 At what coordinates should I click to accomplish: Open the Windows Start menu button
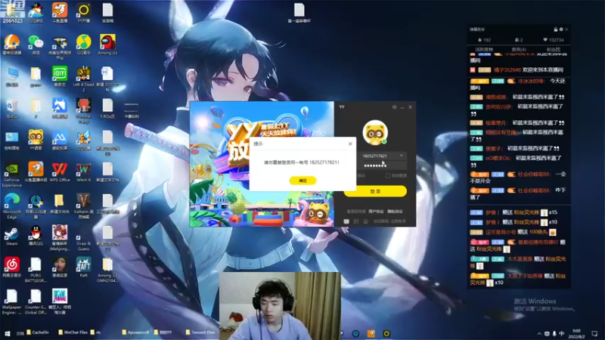[x=7, y=333]
